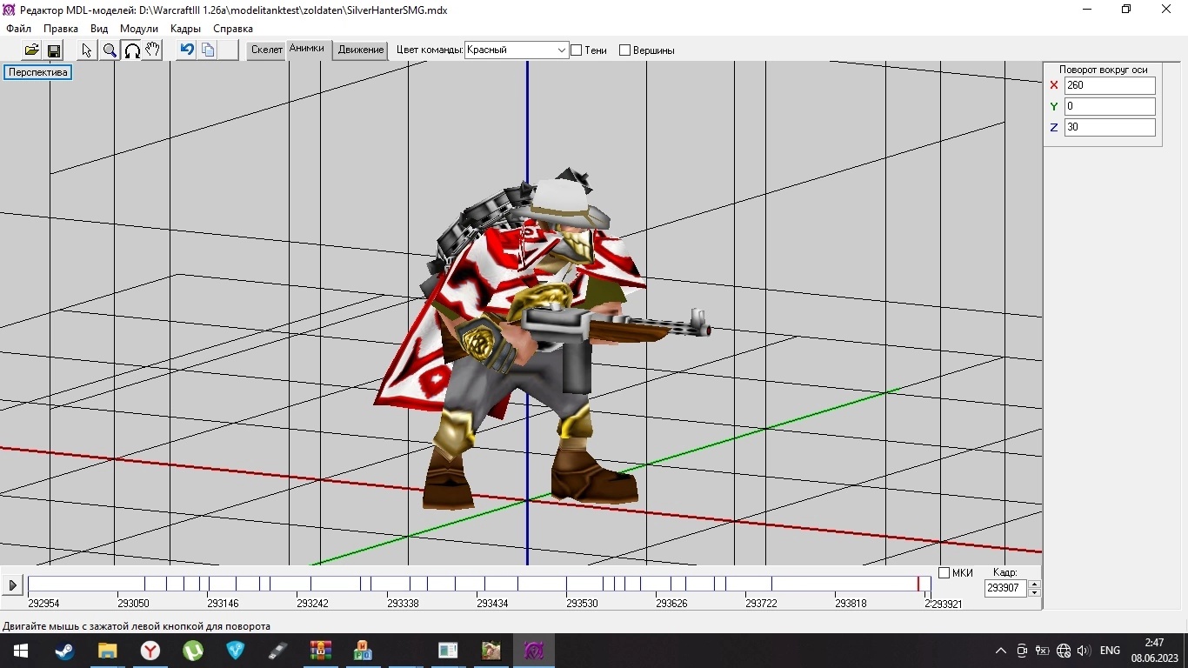Decrease the frame number with the down arrow

click(1034, 592)
